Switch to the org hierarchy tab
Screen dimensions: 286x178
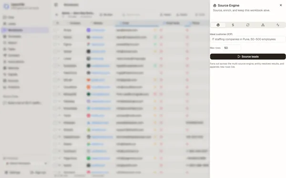pos(263,25)
